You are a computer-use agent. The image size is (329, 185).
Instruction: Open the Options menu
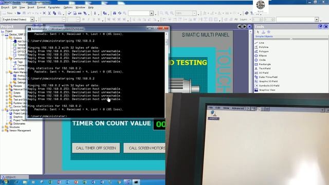(x=68, y=7)
